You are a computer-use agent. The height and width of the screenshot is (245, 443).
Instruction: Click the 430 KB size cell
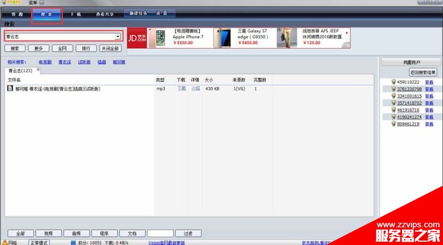tap(213, 88)
